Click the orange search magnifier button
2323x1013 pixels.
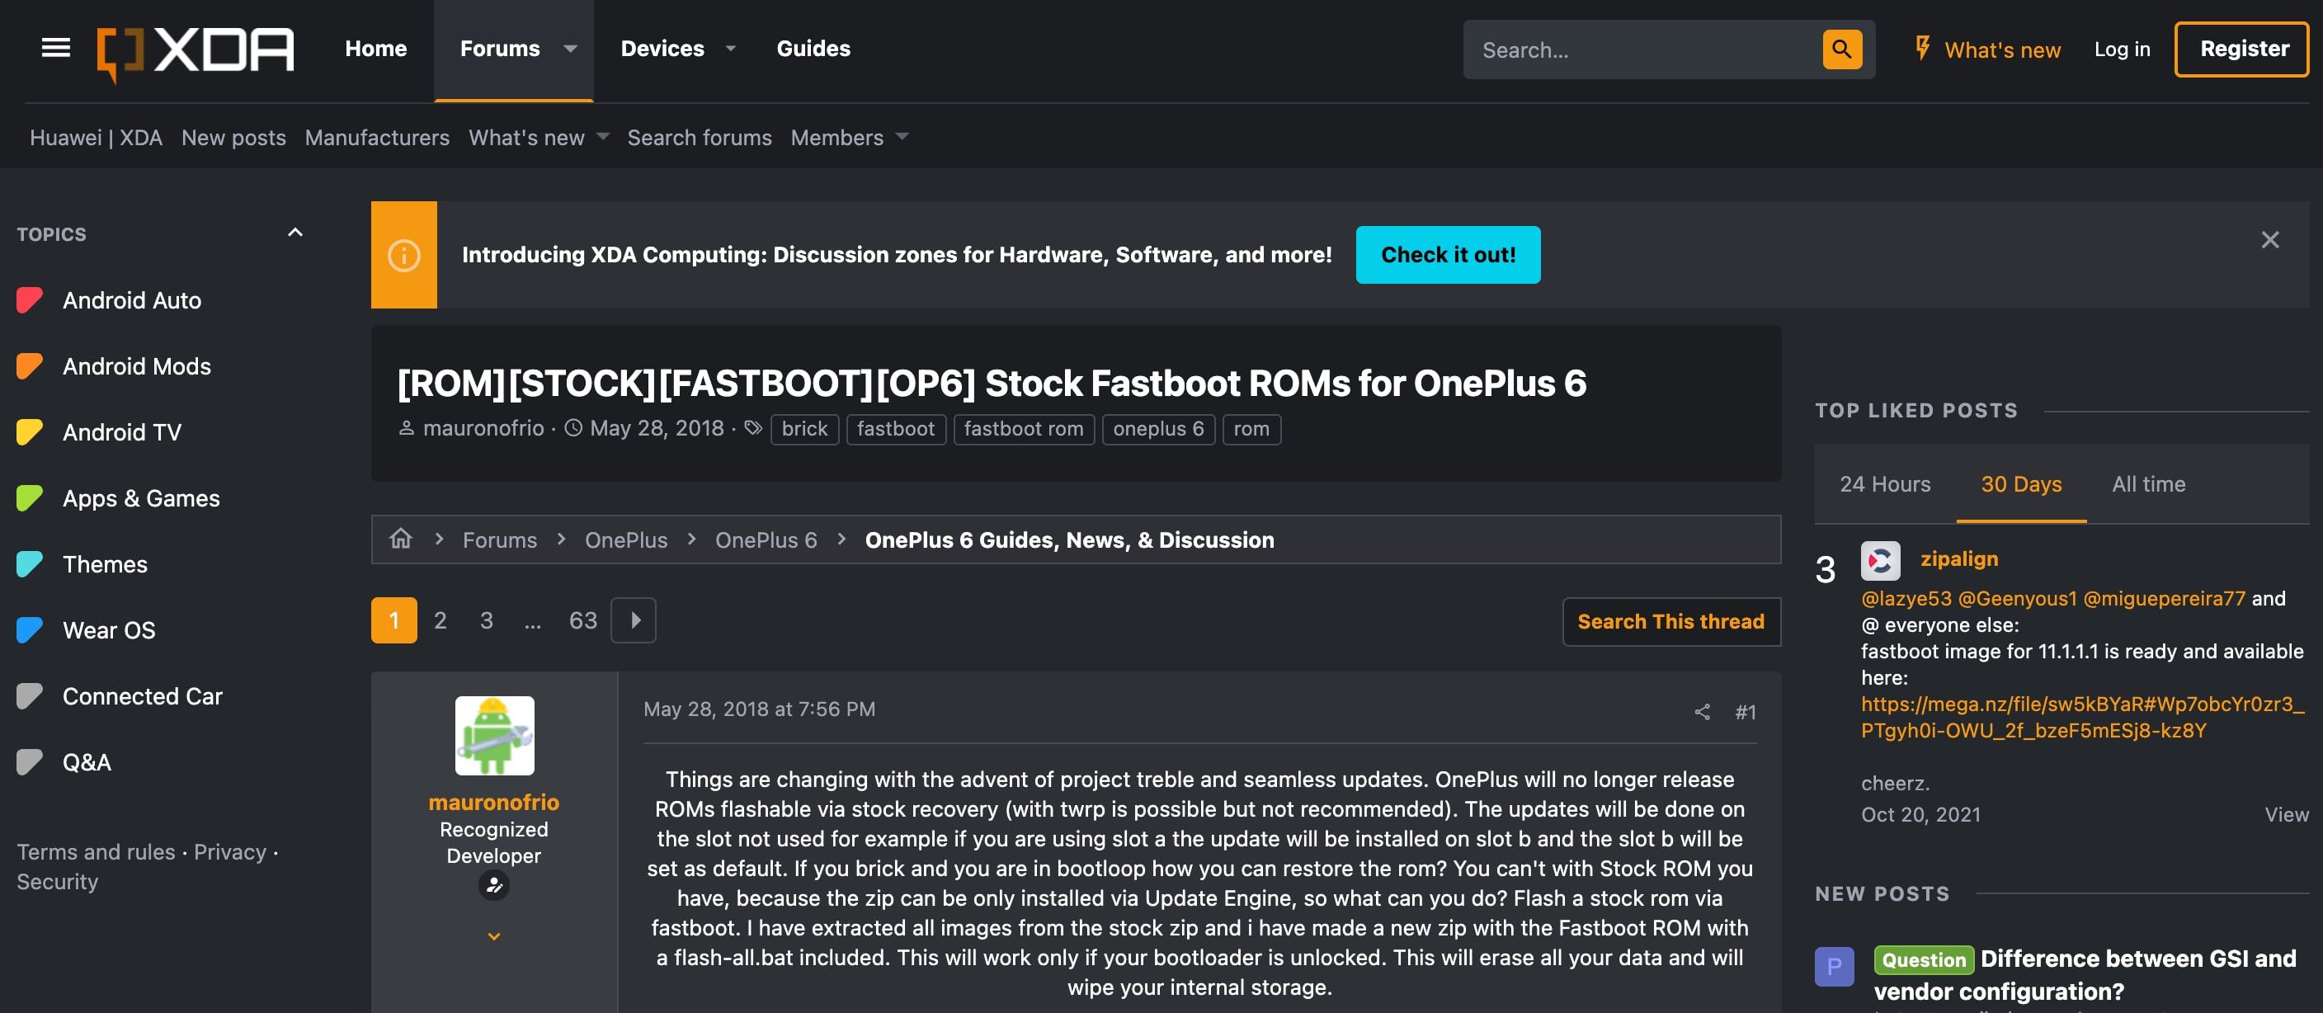(x=1840, y=49)
